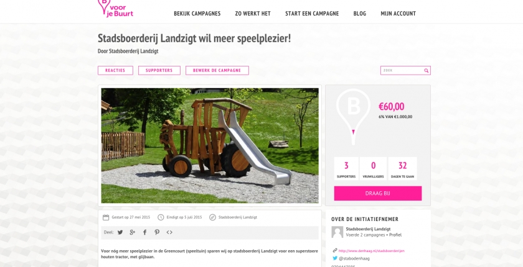The width and height of the screenshot is (523, 267).
Task: Share campaign on Facebook
Action: (144, 232)
